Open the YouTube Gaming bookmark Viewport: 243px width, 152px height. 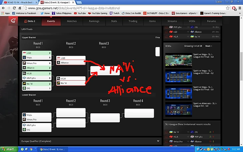point(98,13)
